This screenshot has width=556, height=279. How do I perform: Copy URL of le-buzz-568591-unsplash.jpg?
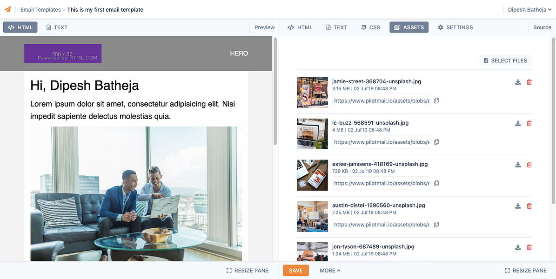tap(436, 142)
